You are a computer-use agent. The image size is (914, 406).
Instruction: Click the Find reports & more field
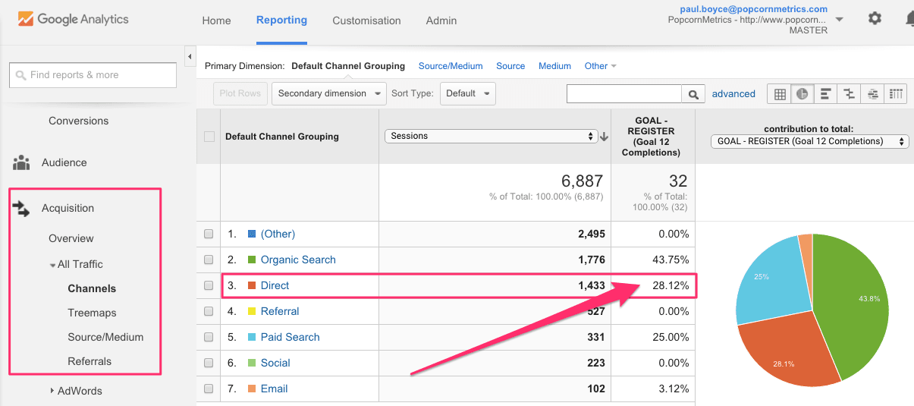click(x=93, y=74)
